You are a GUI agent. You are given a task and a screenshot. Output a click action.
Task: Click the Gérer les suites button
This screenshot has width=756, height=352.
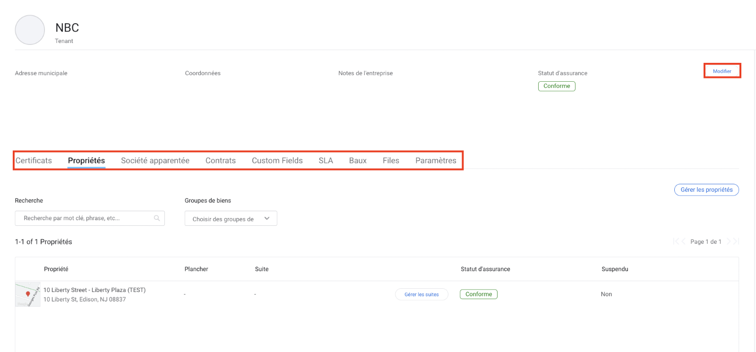point(421,294)
